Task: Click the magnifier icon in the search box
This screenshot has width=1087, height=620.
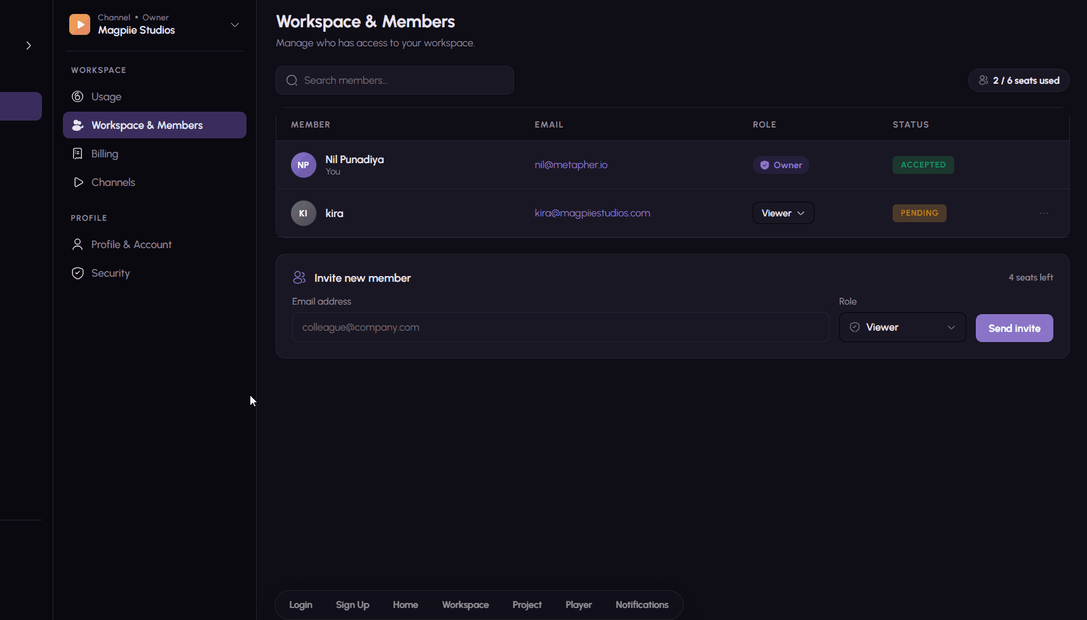Action: click(x=292, y=81)
